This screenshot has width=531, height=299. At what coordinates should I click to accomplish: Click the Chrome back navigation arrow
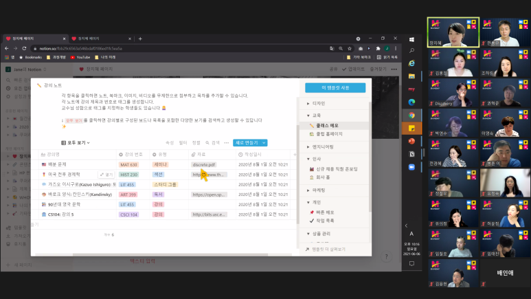7,49
